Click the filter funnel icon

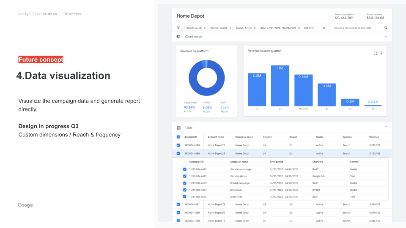pos(178,28)
